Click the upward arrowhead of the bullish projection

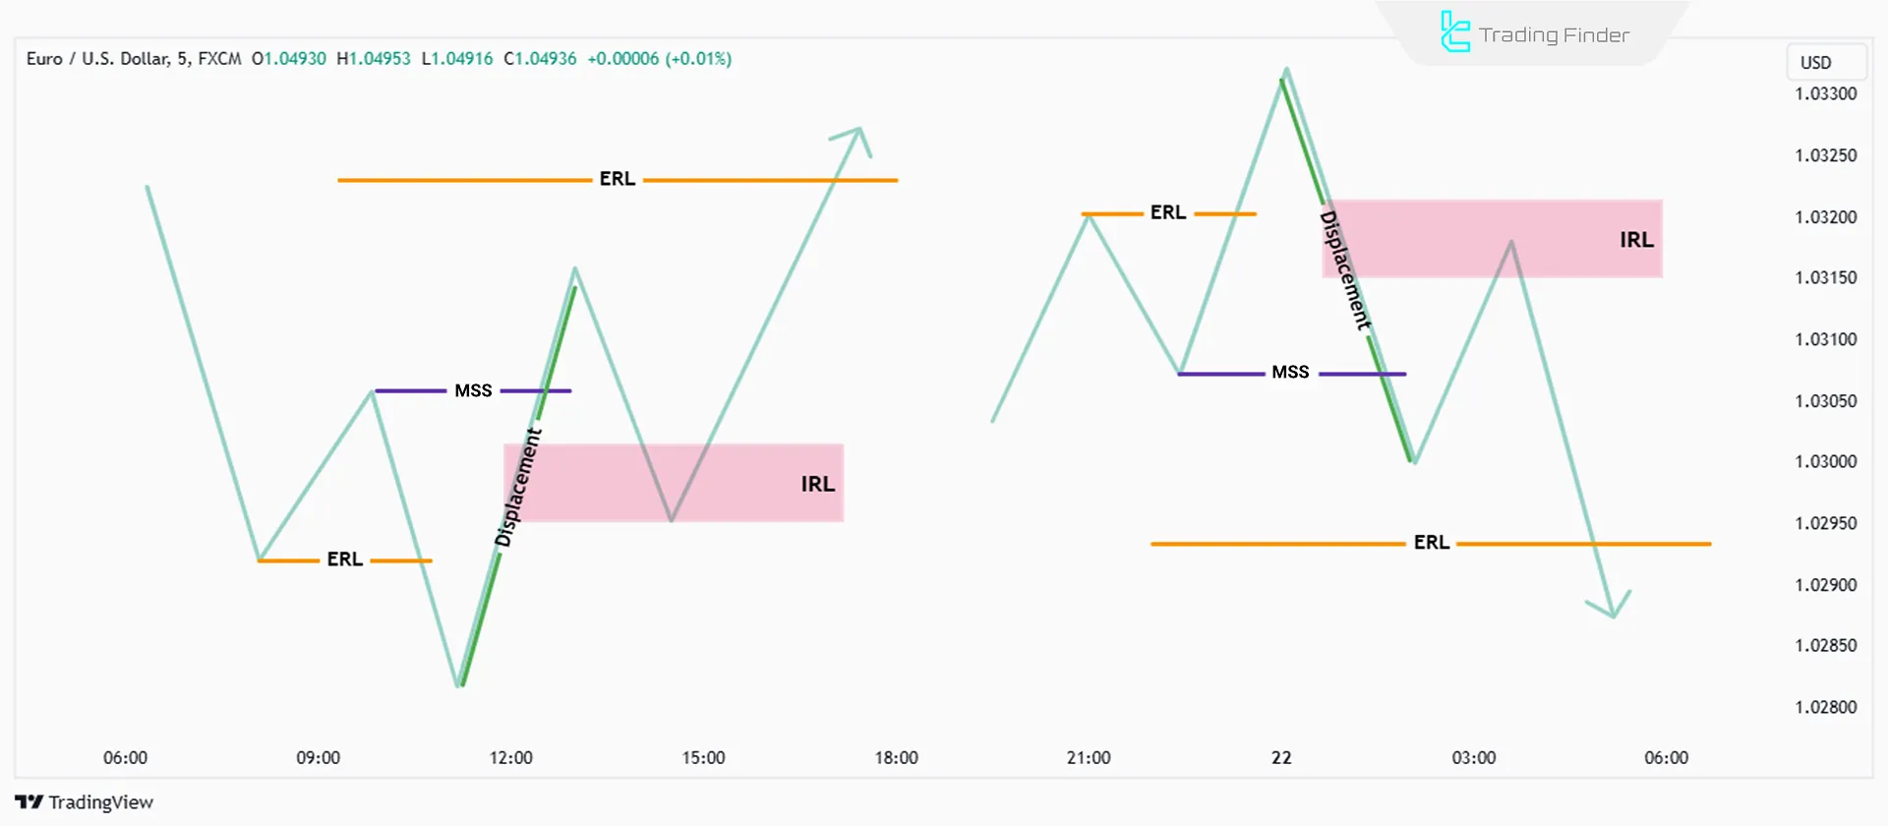(855, 137)
